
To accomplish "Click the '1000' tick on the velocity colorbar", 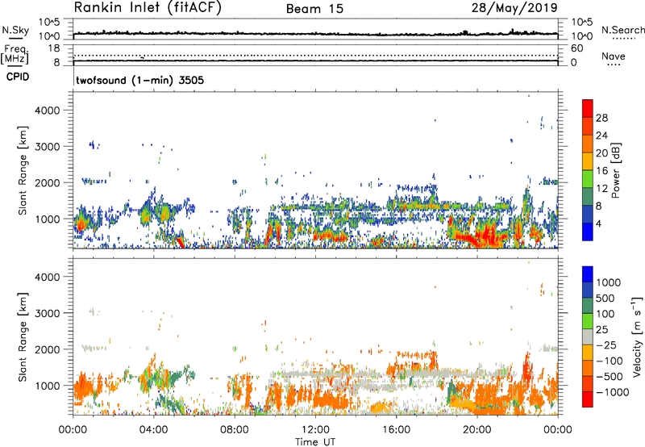I will pyautogui.click(x=609, y=282).
